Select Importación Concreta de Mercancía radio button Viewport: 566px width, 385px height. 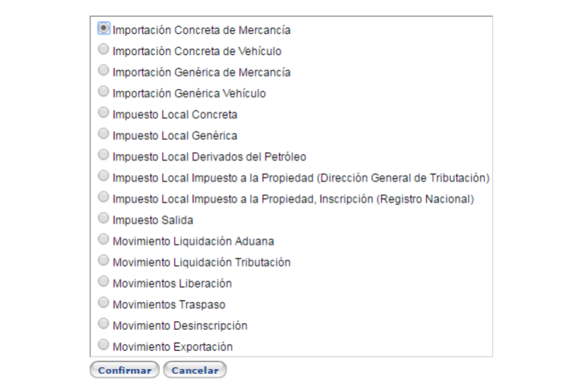pyautogui.click(x=102, y=28)
